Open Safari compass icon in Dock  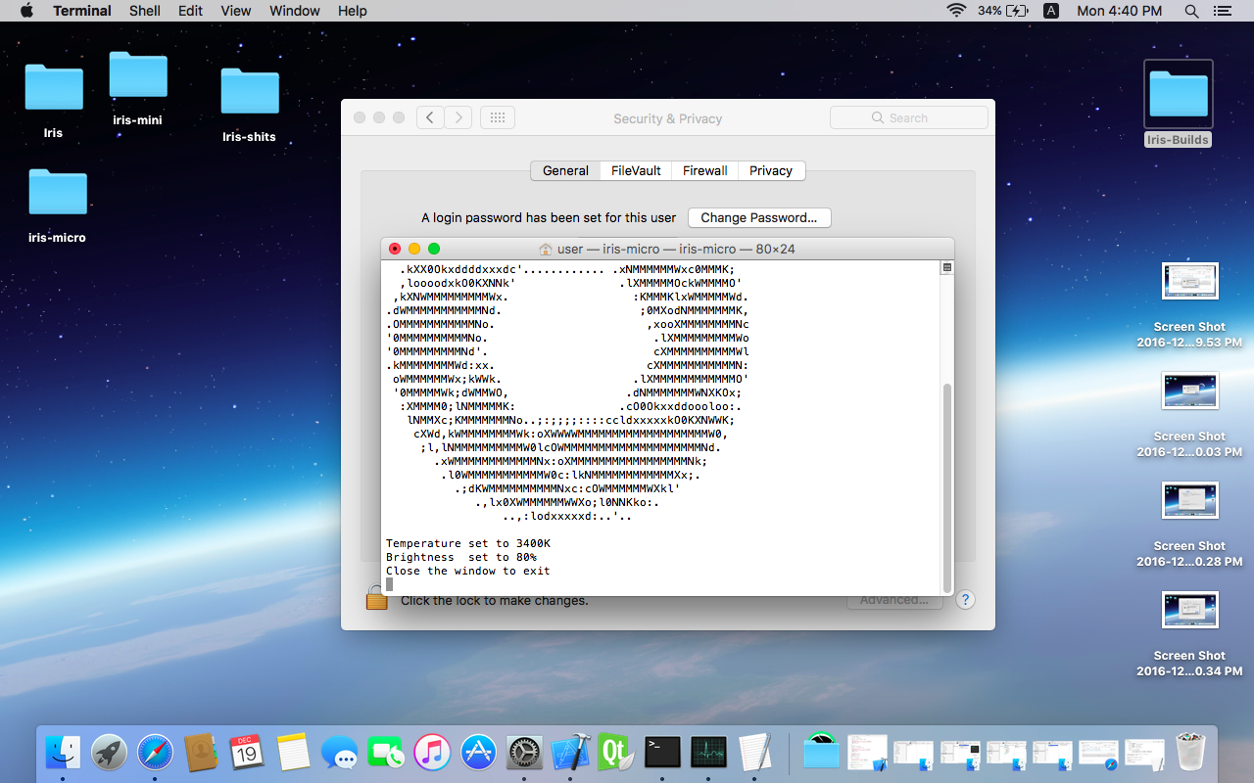(155, 753)
